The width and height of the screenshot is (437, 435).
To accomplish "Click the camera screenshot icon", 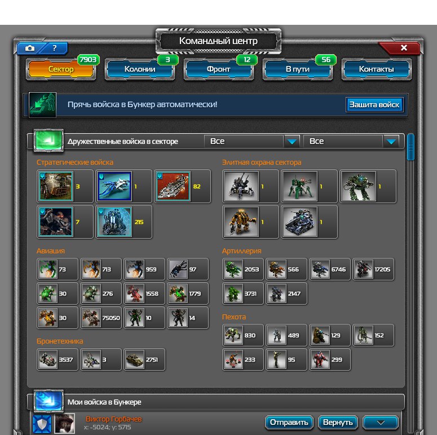I will click(29, 49).
